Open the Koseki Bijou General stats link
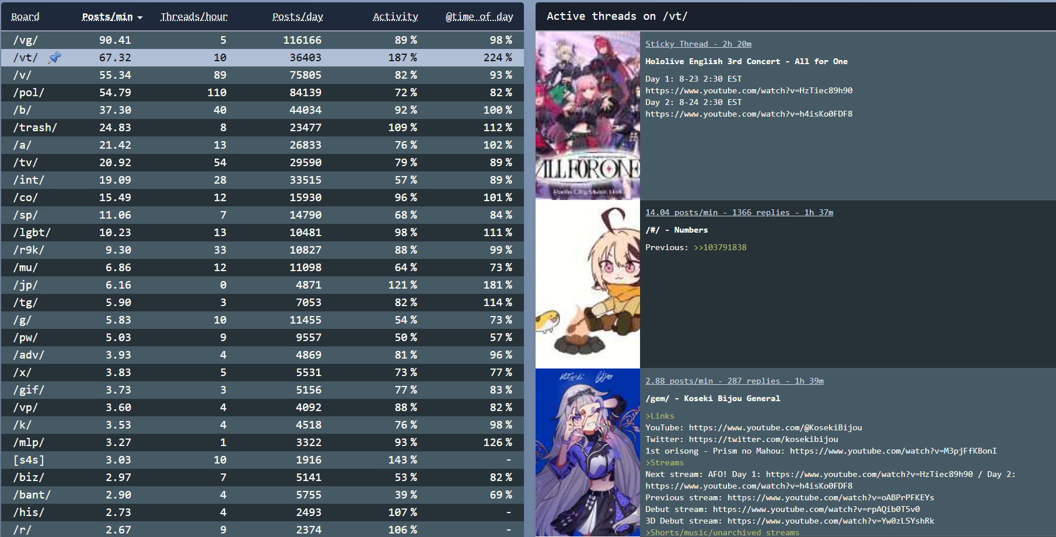The image size is (1056, 537). pyautogui.click(x=735, y=381)
